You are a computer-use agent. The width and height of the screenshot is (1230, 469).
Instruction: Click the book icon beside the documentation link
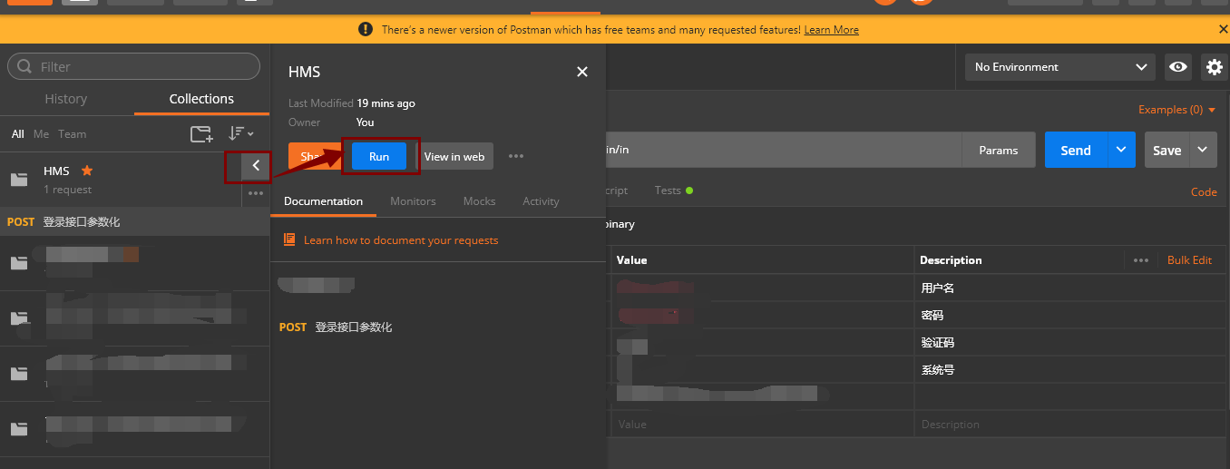click(x=289, y=239)
